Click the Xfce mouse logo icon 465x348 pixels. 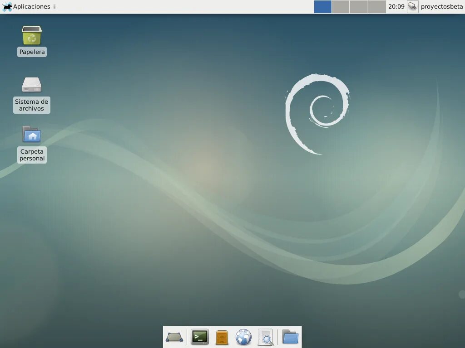(x=7, y=6)
